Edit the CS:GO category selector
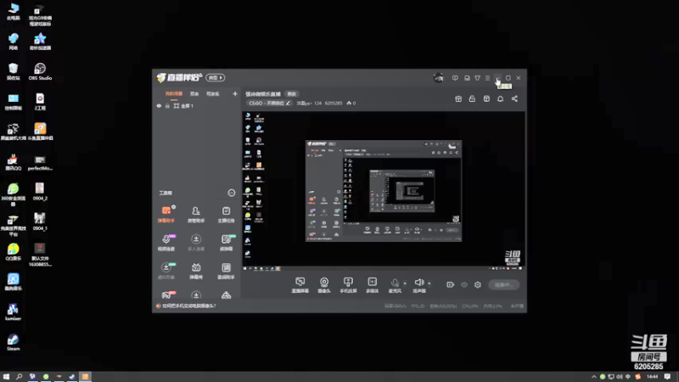 269,103
